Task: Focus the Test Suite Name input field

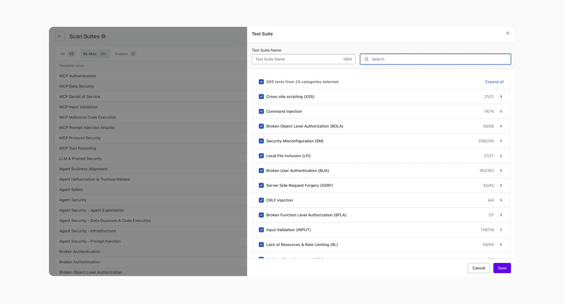Action: point(303,59)
